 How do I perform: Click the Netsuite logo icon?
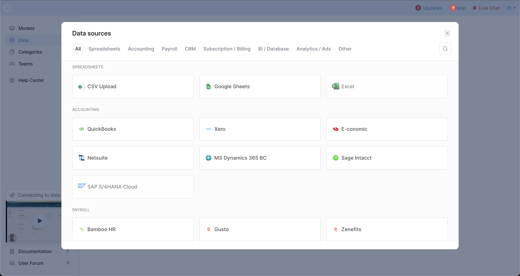click(x=82, y=158)
